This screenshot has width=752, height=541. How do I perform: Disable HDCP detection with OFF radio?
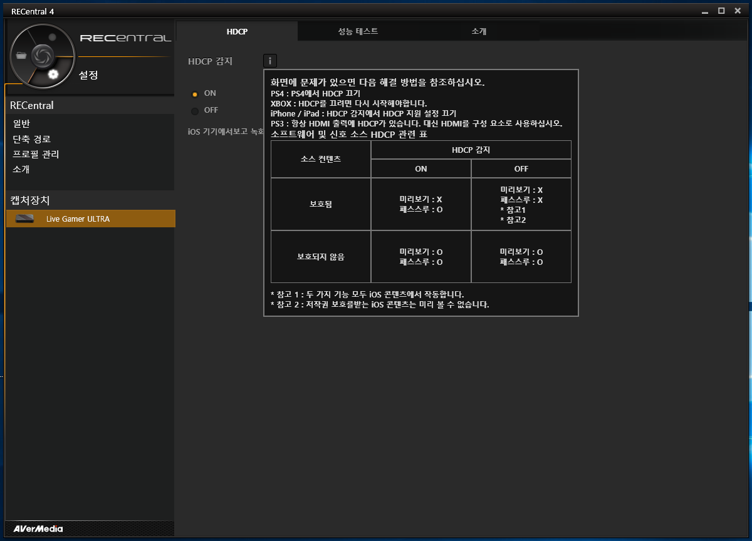pyautogui.click(x=195, y=111)
